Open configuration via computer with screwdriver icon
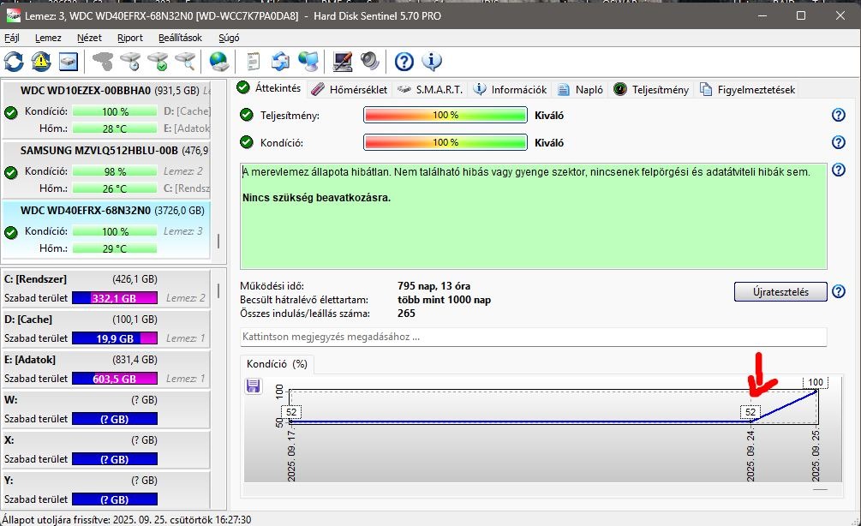 pos(342,62)
